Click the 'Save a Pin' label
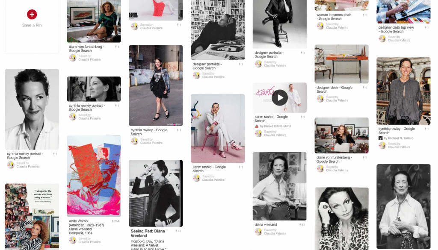The height and width of the screenshot is (250, 438). tap(32, 25)
